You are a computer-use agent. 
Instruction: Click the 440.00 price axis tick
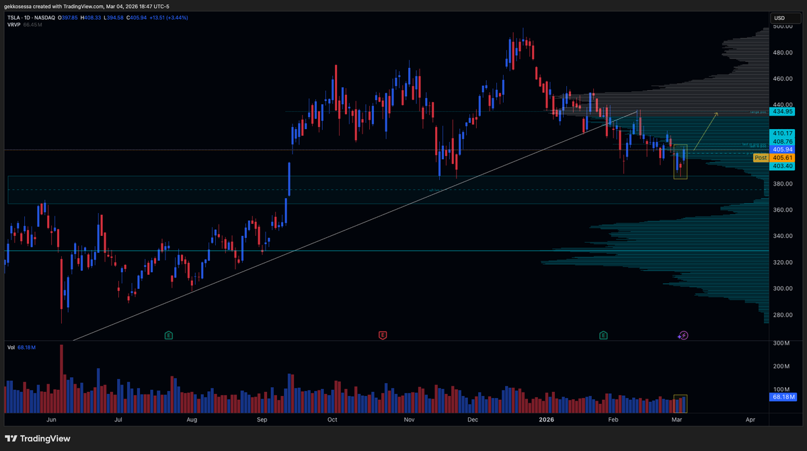point(783,105)
